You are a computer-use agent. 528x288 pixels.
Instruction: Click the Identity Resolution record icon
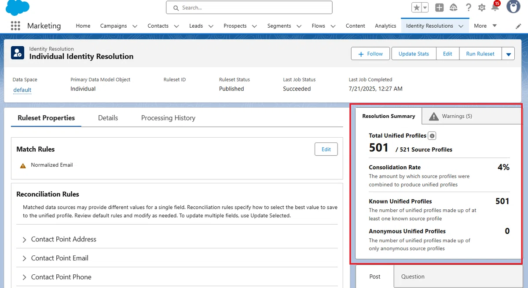[18, 53]
